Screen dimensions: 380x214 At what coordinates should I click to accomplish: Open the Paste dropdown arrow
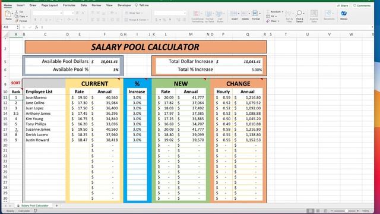click(x=12, y=13)
